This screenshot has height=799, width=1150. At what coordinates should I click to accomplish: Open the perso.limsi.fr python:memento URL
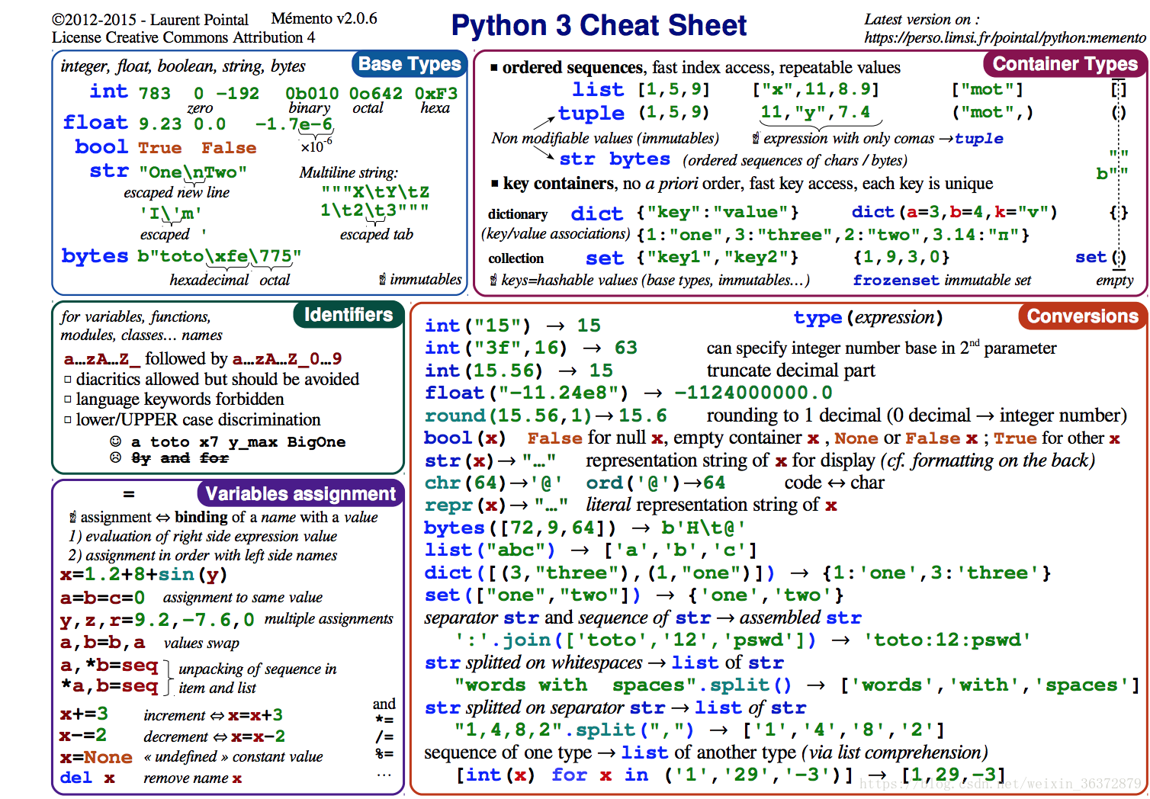1004,37
